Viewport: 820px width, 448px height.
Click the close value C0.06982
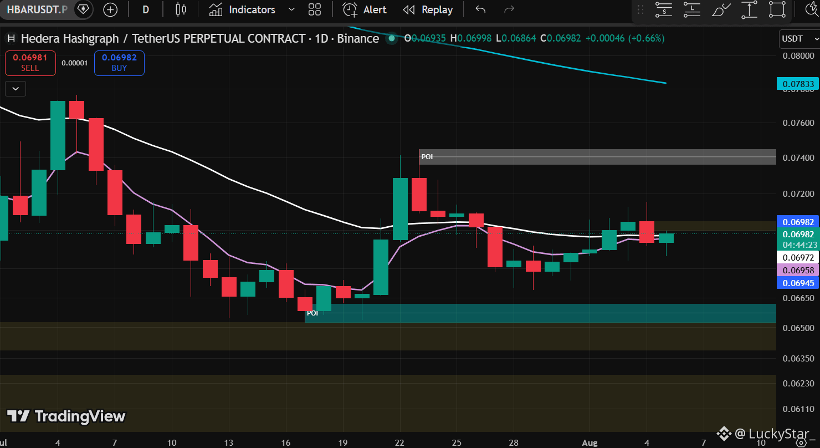click(x=560, y=38)
